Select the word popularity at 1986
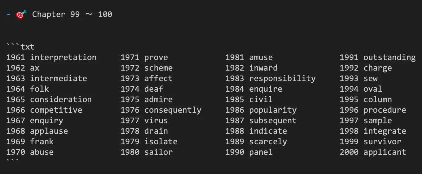The width and height of the screenshot is (422, 174). click(x=273, y=110)
